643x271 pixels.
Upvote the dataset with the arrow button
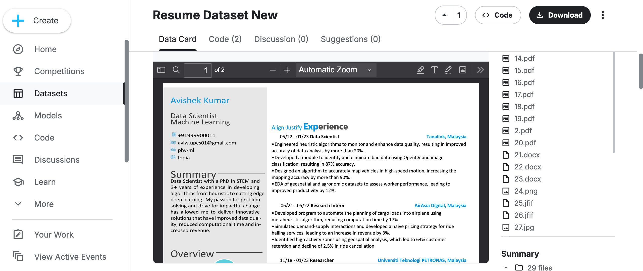[x=444, y=15]
